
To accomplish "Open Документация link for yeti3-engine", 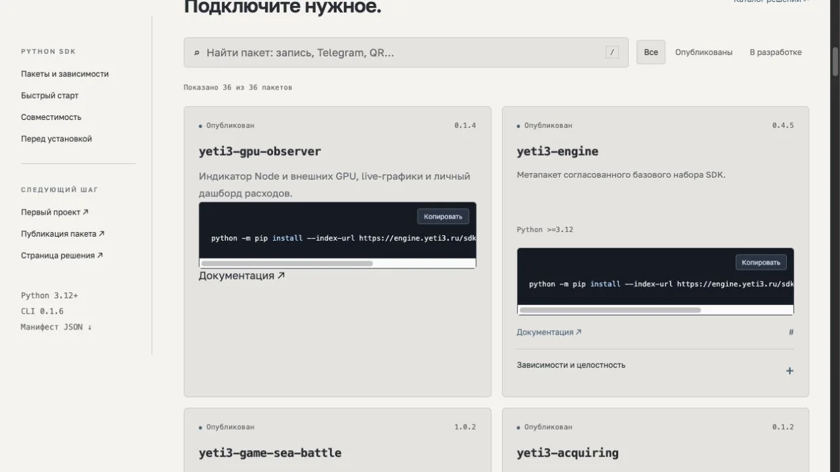I will 548,332.
